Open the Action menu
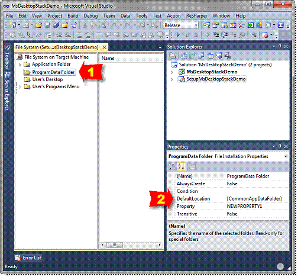This screenshot has width=301, height=280. [174, 16]
